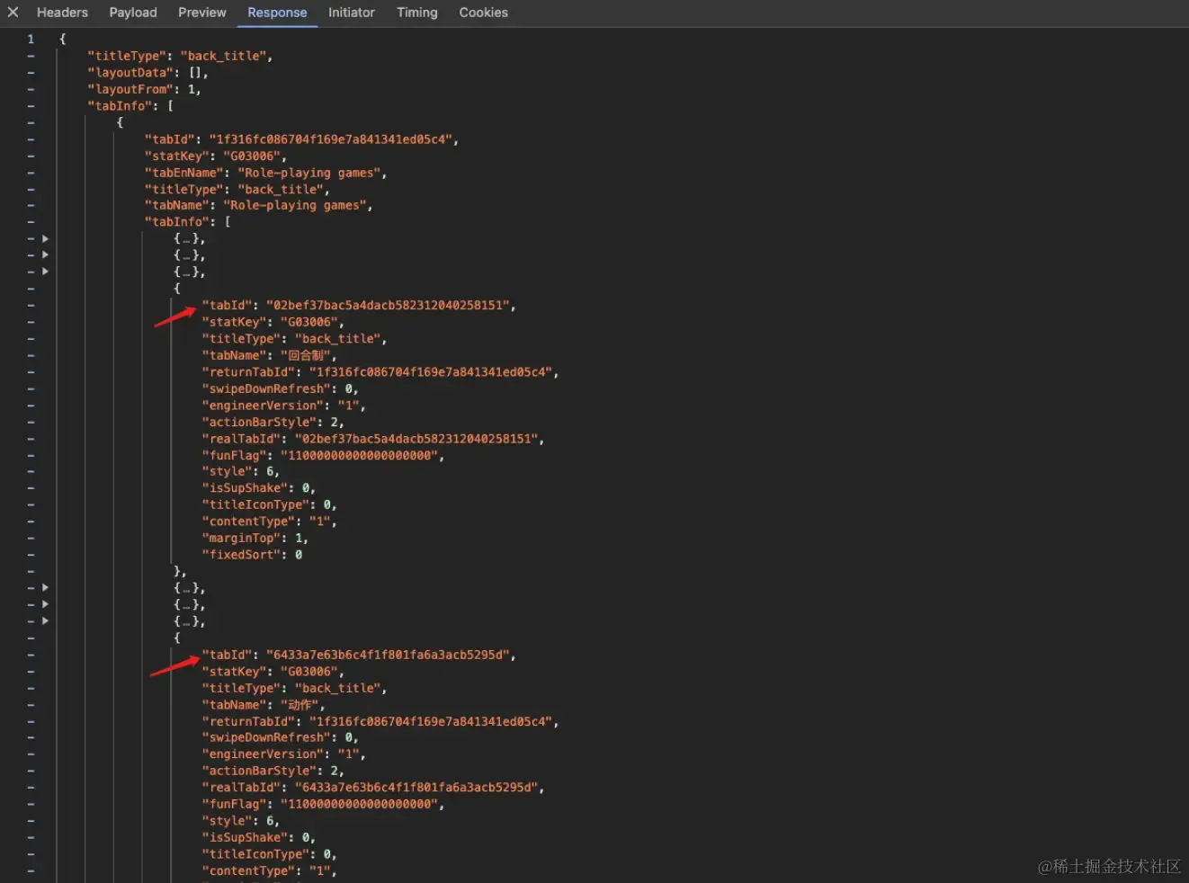Switch to the Payload tab
The height and width of the screenshot is (883, 1189).
(x=133, y=13)
